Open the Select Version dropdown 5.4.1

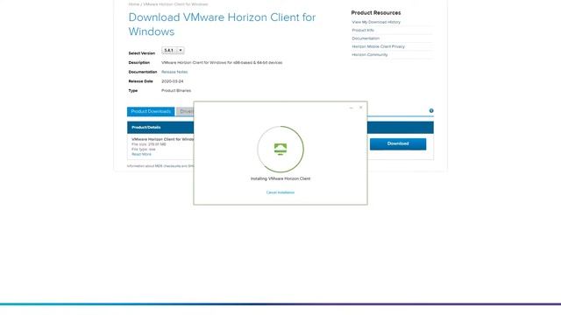(173, 51)
